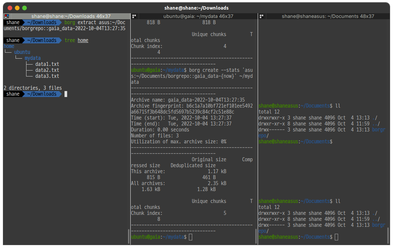Click the grid icon of the shaneasus Documents pane

point(261,16)
